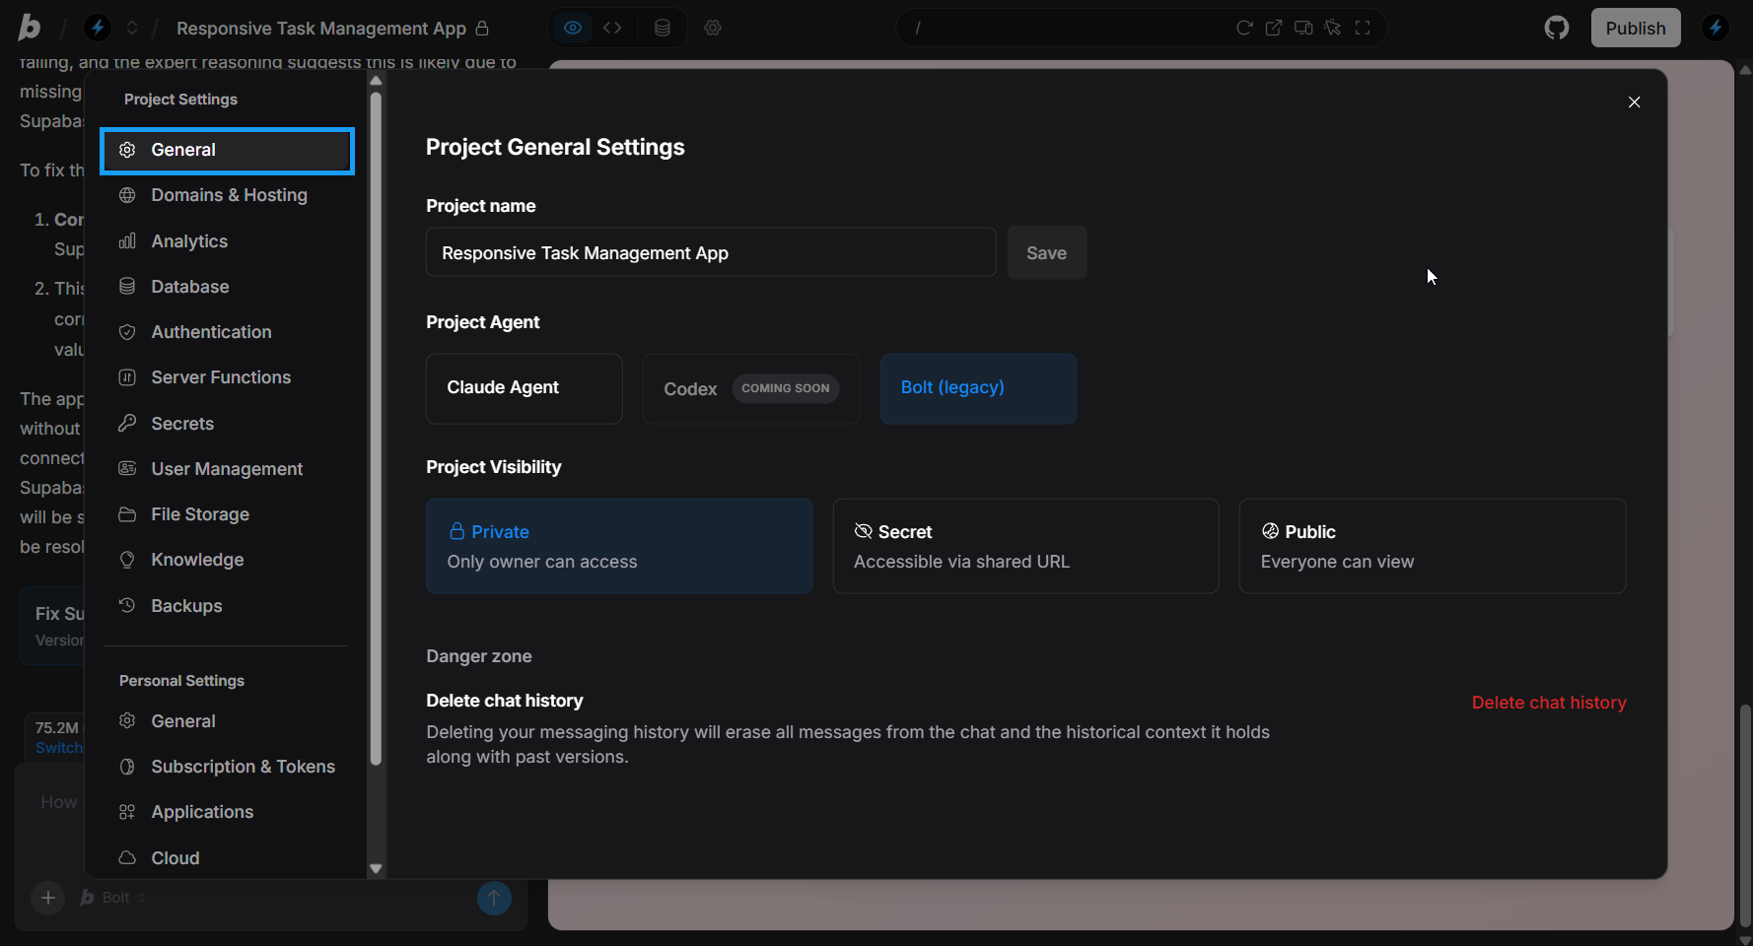Select General under Project Settings

point(227,150)
